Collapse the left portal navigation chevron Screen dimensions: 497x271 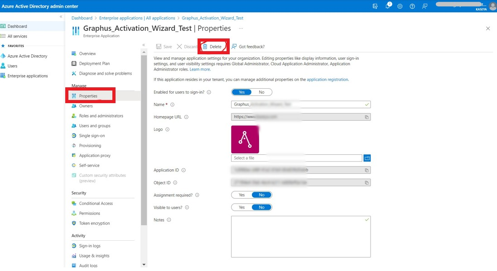[x=61, y=17]
